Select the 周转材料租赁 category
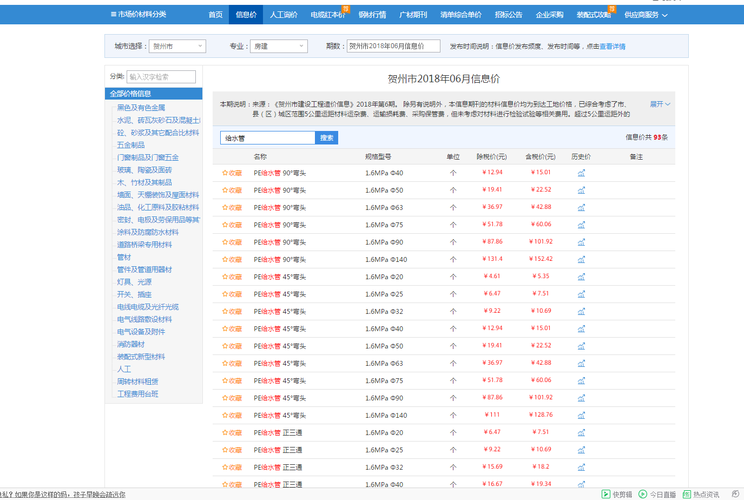 pos(138,381)
